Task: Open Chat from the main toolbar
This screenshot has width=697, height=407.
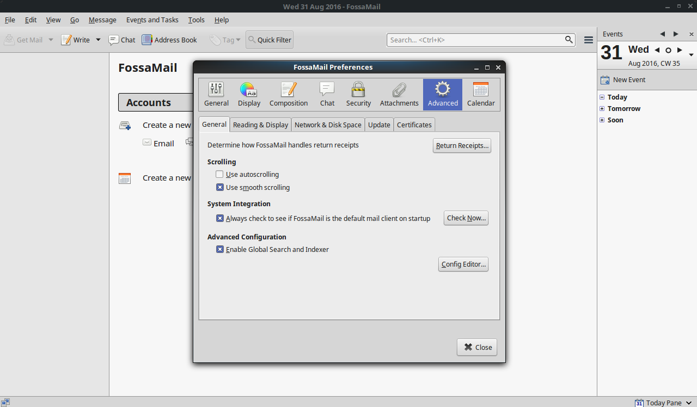Action: [122, 40]
